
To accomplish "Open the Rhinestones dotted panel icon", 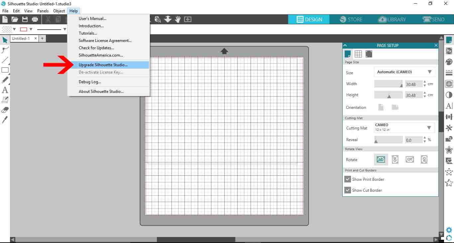I will (x=449, y=172).
